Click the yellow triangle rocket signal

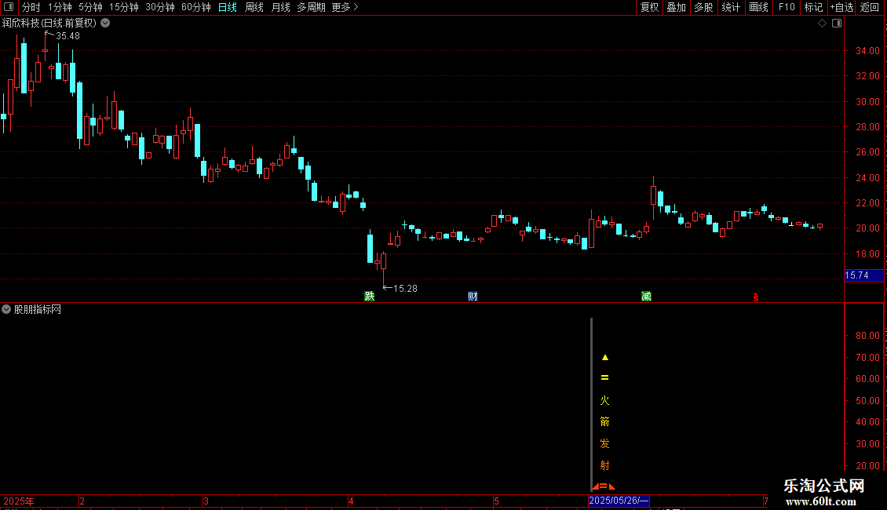pos(604,357)
